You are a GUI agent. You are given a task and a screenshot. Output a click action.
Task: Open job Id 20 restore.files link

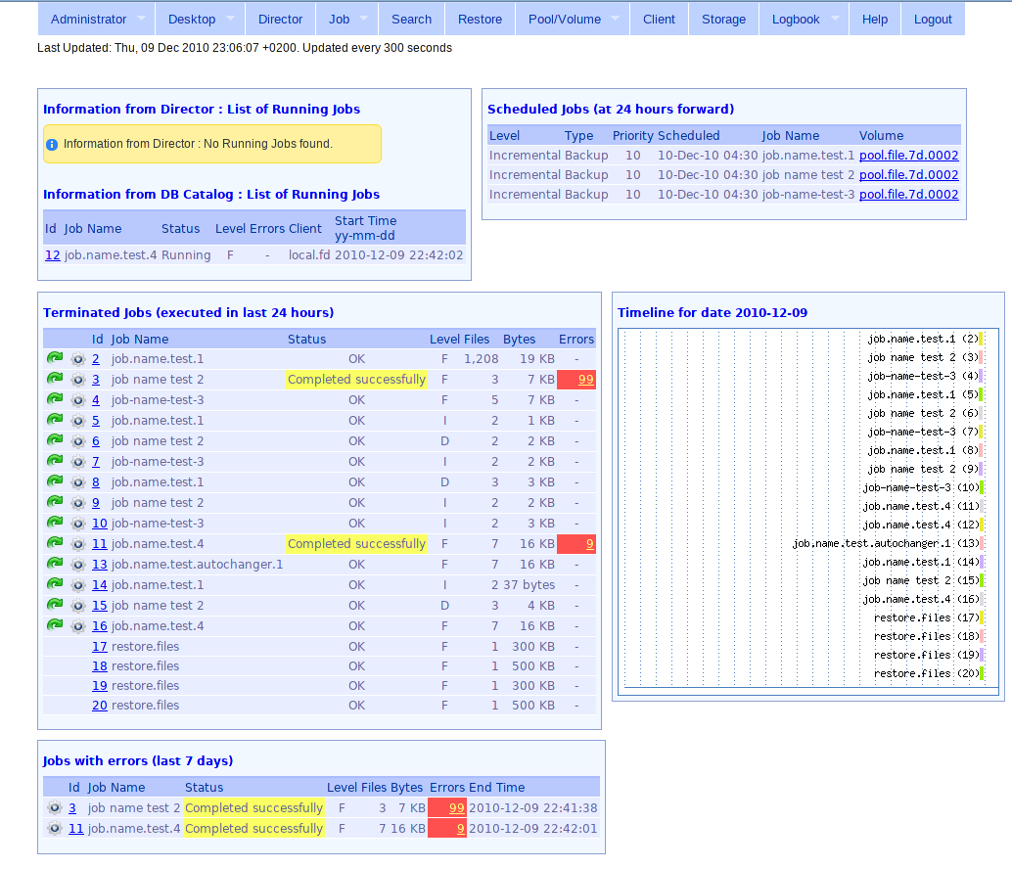click(x=100, y=706)
